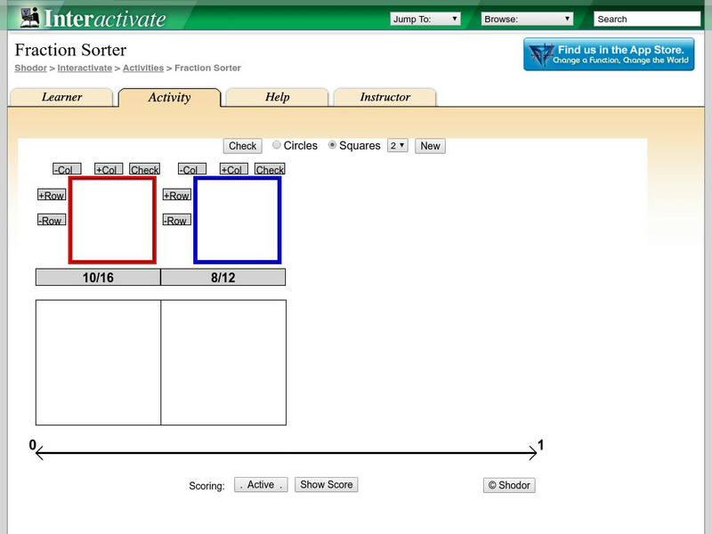Screen dimensions: 712x534
Task: Click the 10/16 fraction label
Action: click(x=98, y=277)
